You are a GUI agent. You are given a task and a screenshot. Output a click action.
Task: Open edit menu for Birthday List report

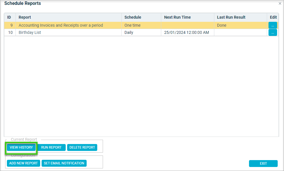tap(273, 33)
